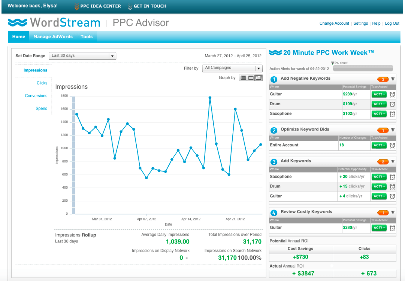Open the Home tab

[19, 37]
